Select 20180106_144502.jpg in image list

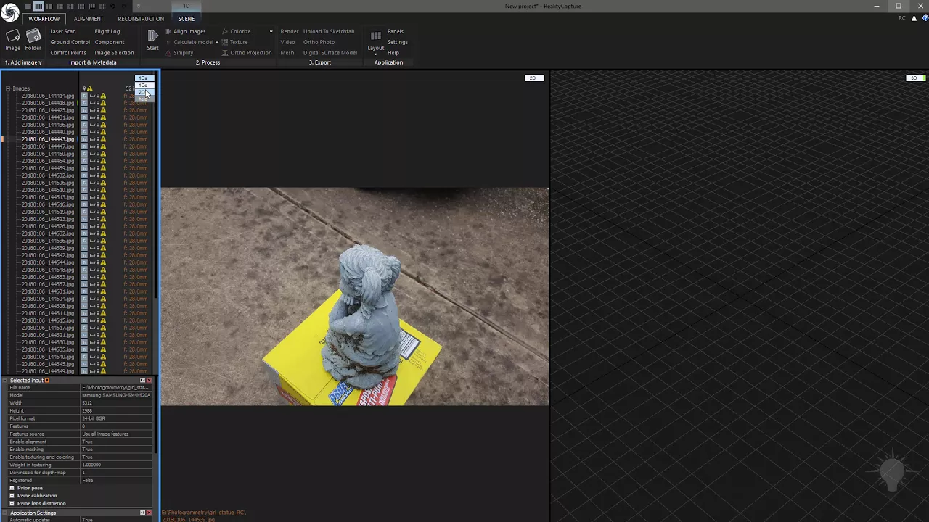(x=48, y=175)
